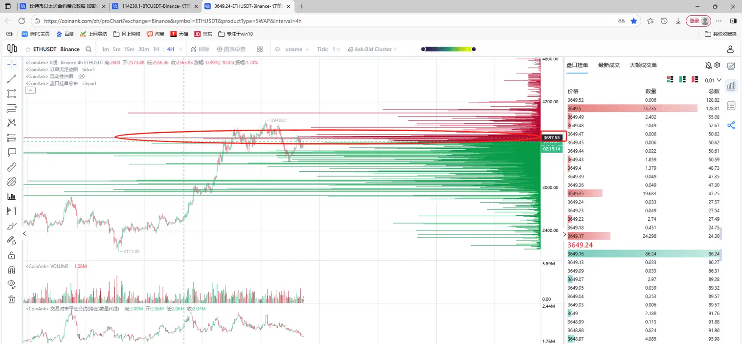Select the bar chart pattern tool
This screenshot has height=344, width=742.
coord(12,197)
